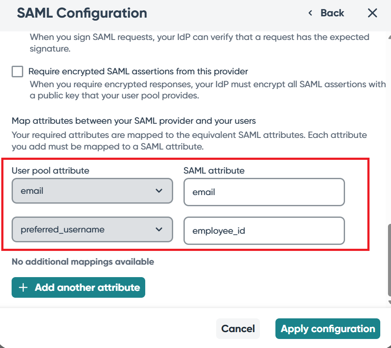The height and width of the screenshot is (348, 391).
Task: Click the chevron arrow beside preferred_username
Action: click(x=159, y=229)
